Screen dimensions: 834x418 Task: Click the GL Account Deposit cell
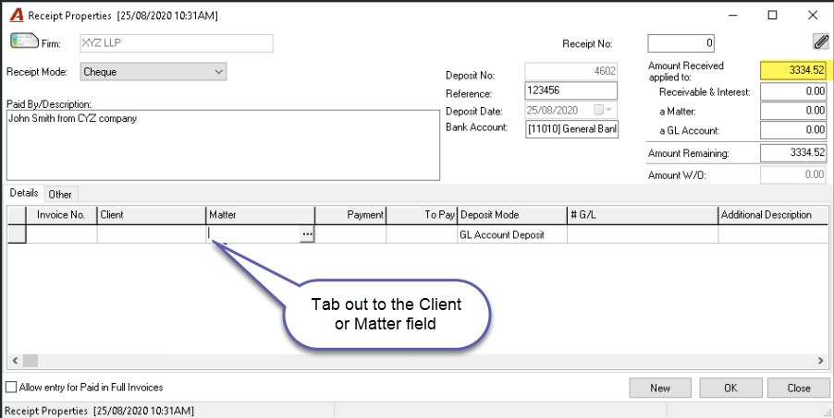click(x=512, y=234)
